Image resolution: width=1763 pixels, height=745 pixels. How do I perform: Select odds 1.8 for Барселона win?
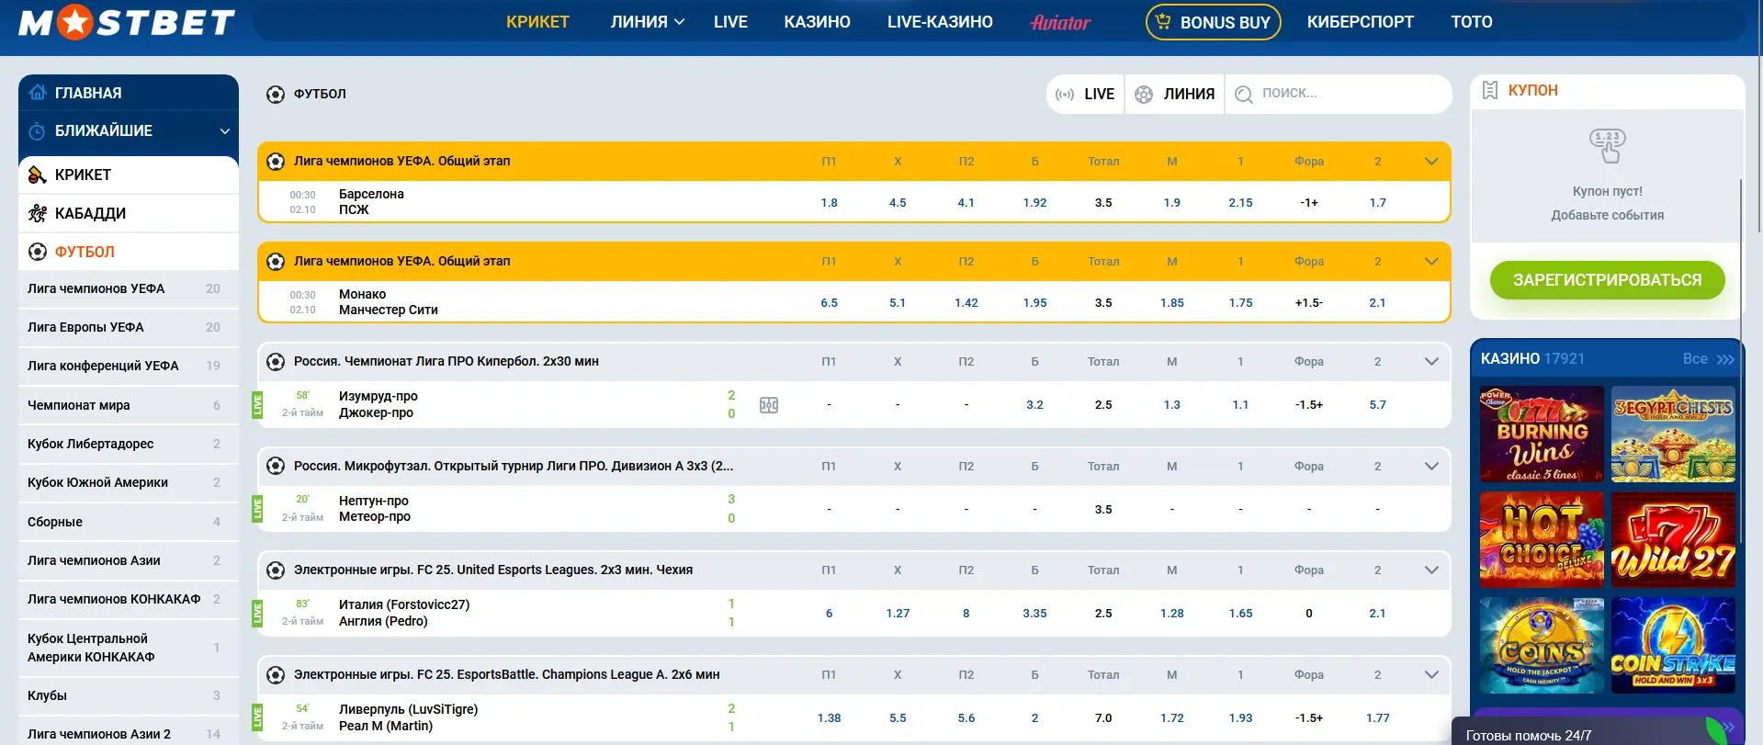(829, 203)
